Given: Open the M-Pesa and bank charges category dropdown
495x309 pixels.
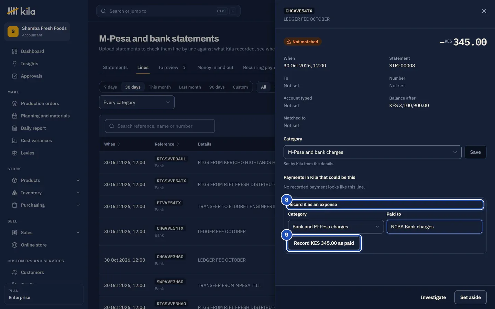Looking at the screenshot, I should [373, 152].
